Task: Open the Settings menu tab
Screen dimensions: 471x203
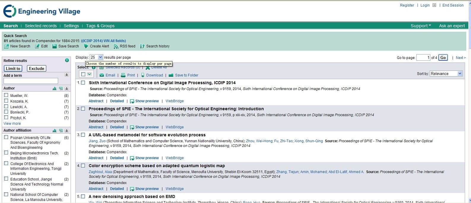Action: pos(71,26)
